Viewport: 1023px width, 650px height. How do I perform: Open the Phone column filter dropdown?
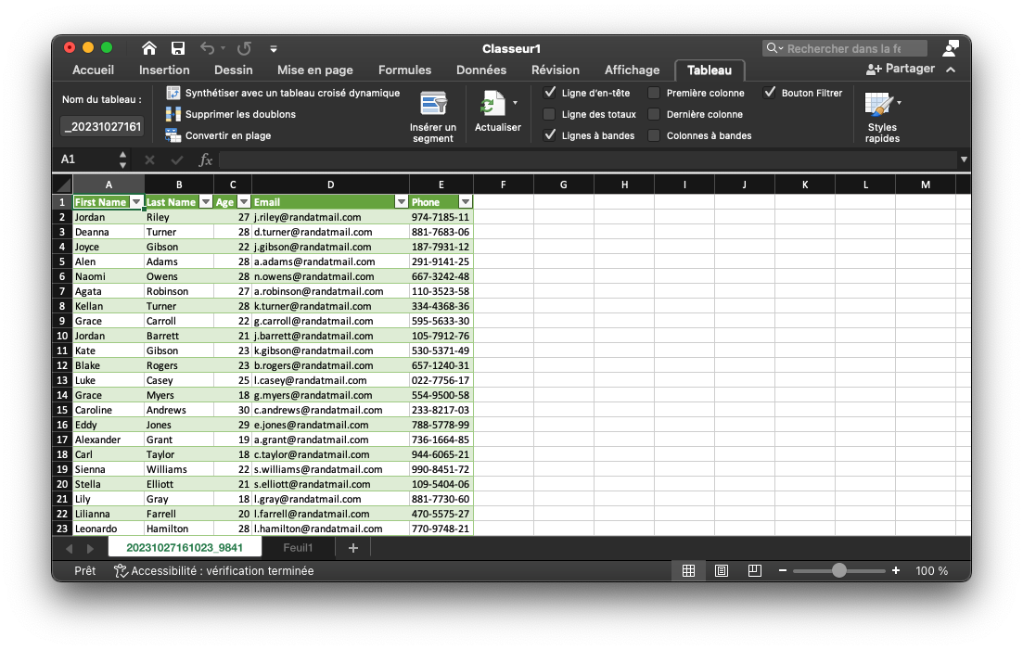coord(466,202)
